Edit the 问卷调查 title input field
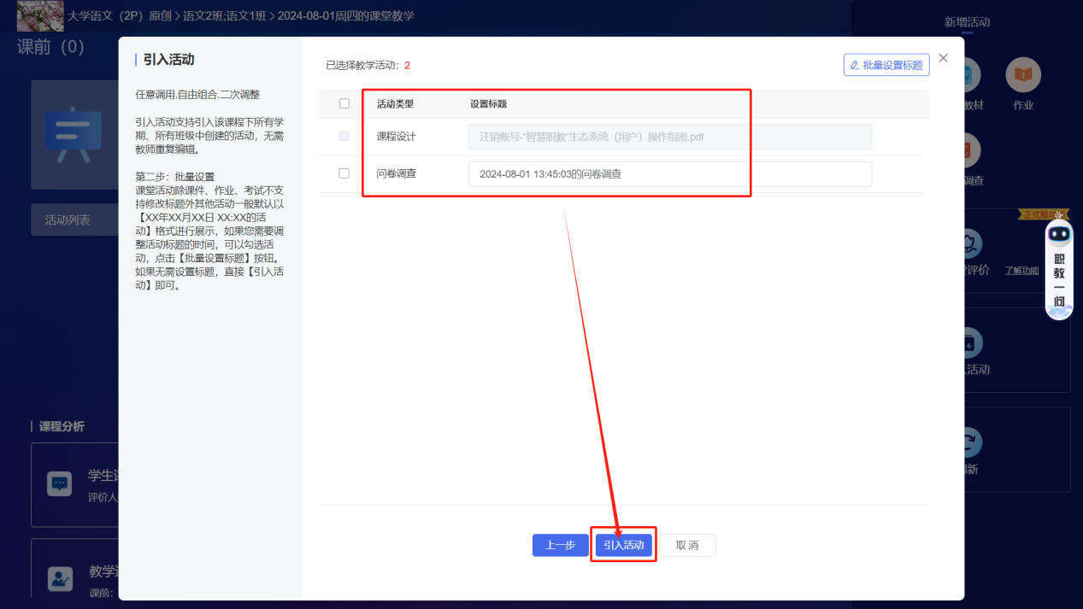 click(669, 174)
